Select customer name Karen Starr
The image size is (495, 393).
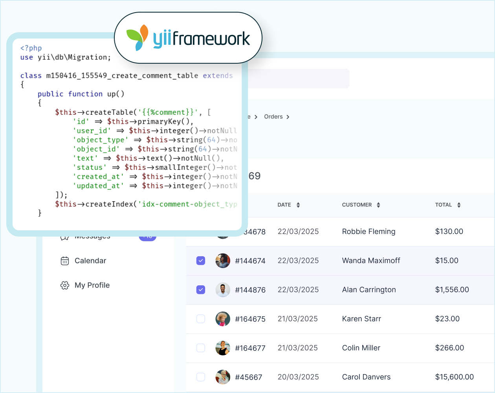(x=361, y=319)
